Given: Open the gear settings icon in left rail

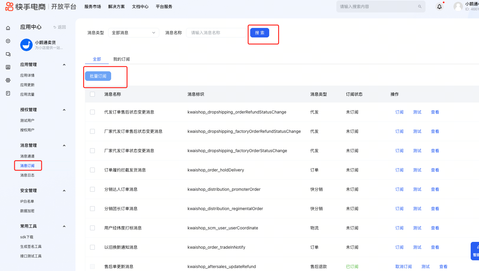Looking at the screenshot, I should pyautogui.click(x=8, y=80).
